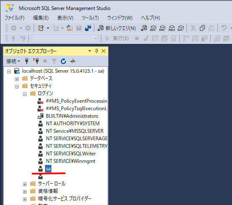Screen dimensions: 232x205
Task: Select the NT Service¥MSSQLSERVER login
Action: pos(75,131)
